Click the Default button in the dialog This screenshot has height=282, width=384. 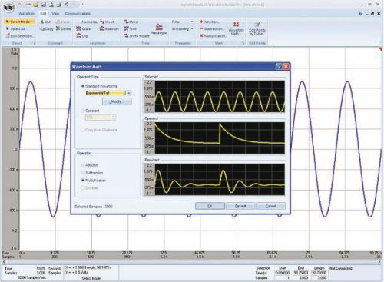(240, 206)
